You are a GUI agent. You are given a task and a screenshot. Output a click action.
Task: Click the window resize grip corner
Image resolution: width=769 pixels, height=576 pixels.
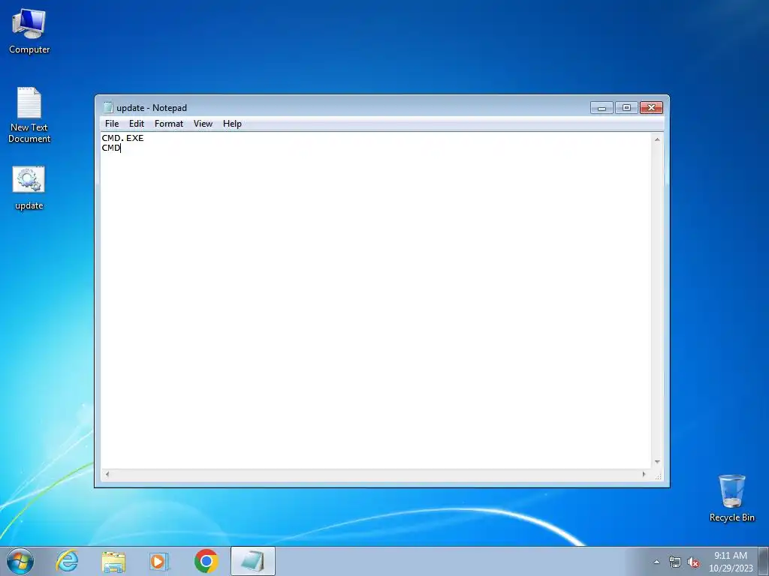[658, 475]
